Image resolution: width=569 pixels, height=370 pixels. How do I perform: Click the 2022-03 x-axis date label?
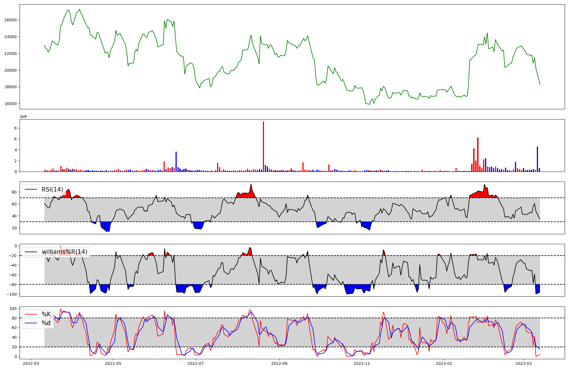coord(31,363)
